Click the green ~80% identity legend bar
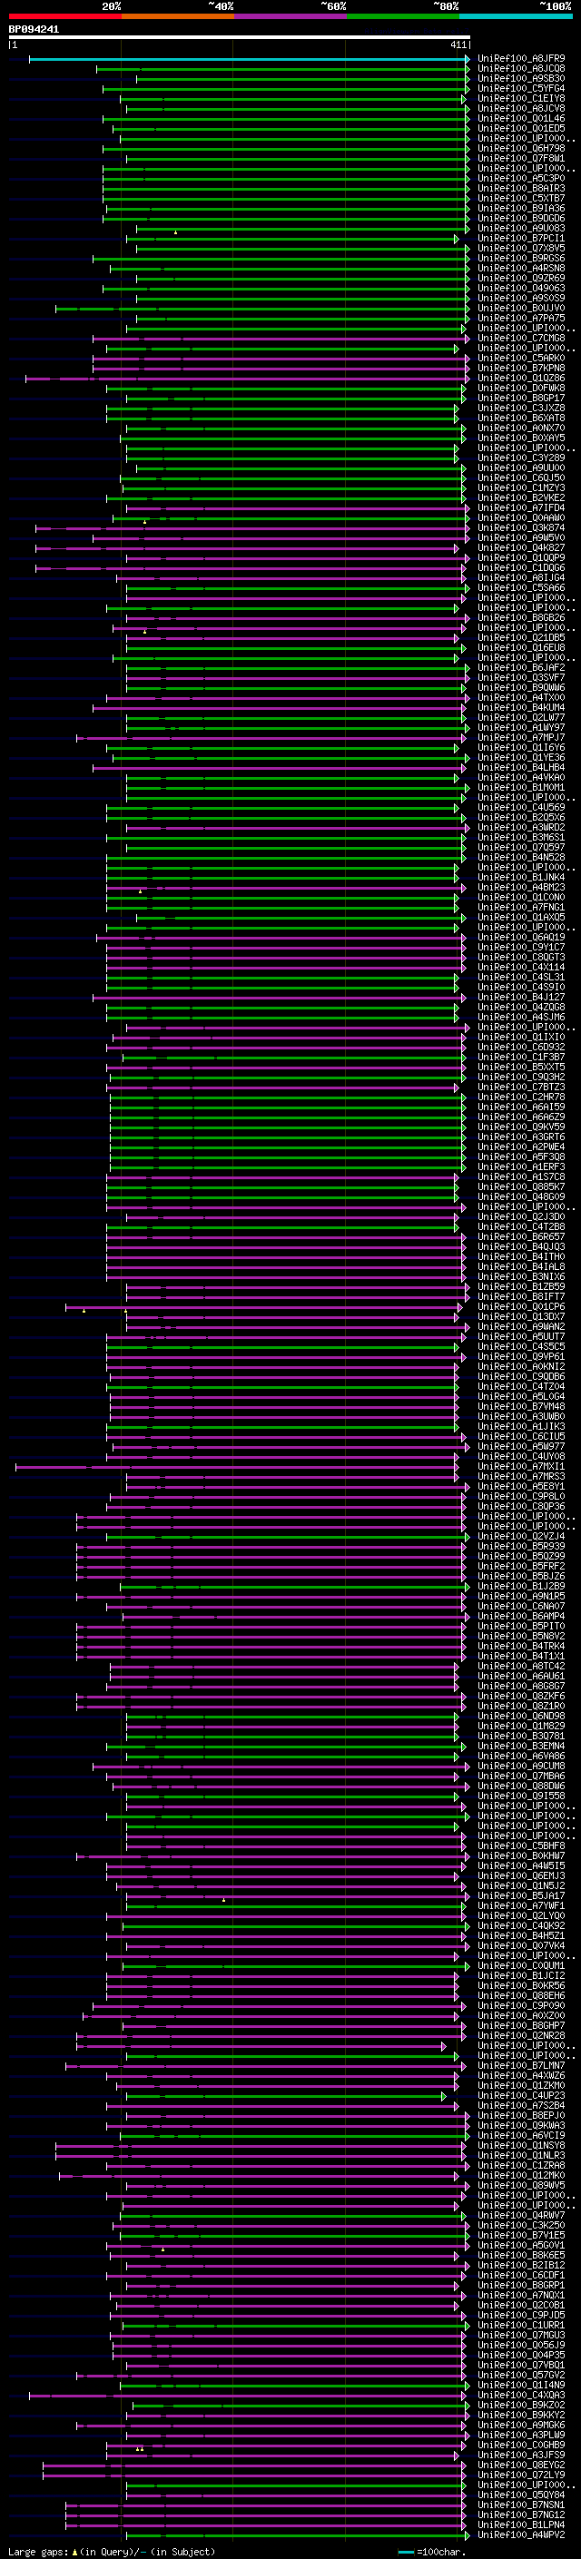581x2559 pixels. (403, 16)
